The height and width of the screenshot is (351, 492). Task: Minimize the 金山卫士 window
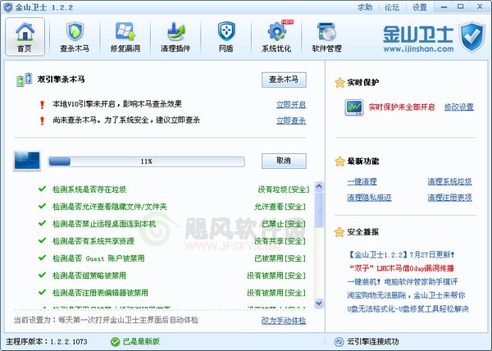pyautogui.click(x=444, y=7)
